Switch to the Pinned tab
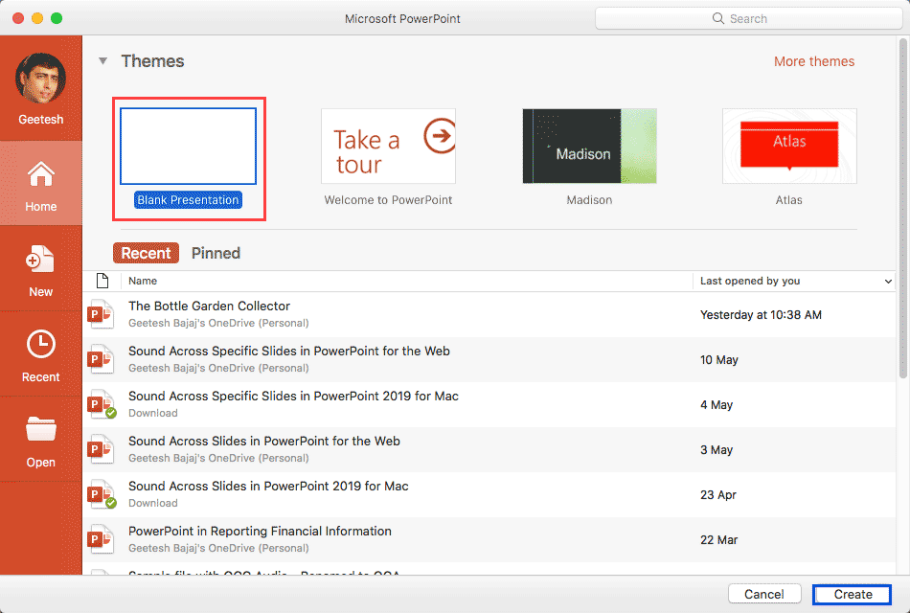Viewport: 910px width, 613px height. pyautogui.click(x=216, y=253)
